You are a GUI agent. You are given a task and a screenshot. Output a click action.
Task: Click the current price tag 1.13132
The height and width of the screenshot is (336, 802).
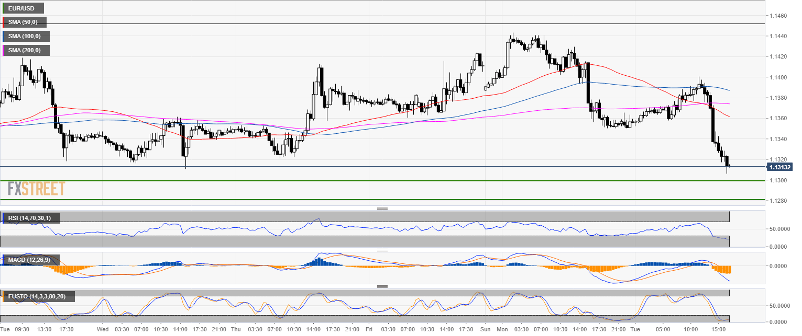[x=780, y=167]
